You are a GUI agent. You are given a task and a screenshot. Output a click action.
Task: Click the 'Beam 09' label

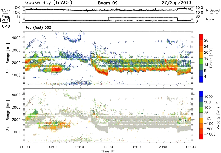tap(108, 3)
